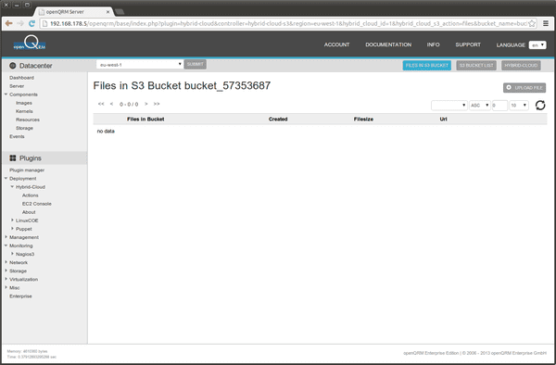Viewport: 556px width, 365px height.
Task: Refresh the file table with circular arrows icon
Action: tap(540, 106)
